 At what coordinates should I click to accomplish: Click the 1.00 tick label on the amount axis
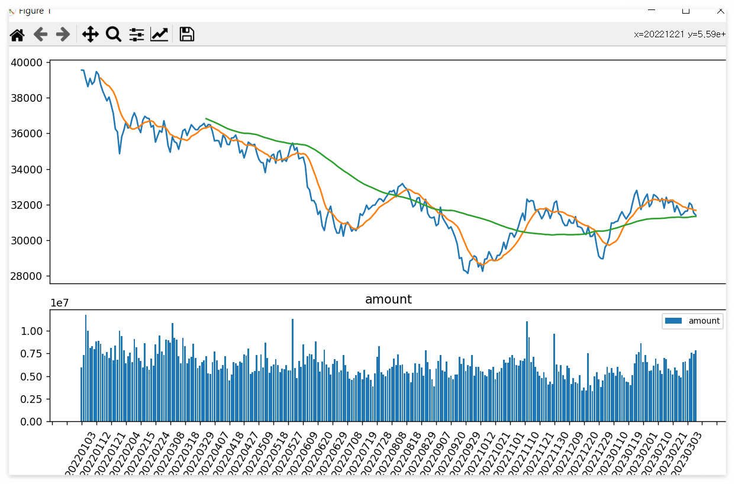point(32,331)
